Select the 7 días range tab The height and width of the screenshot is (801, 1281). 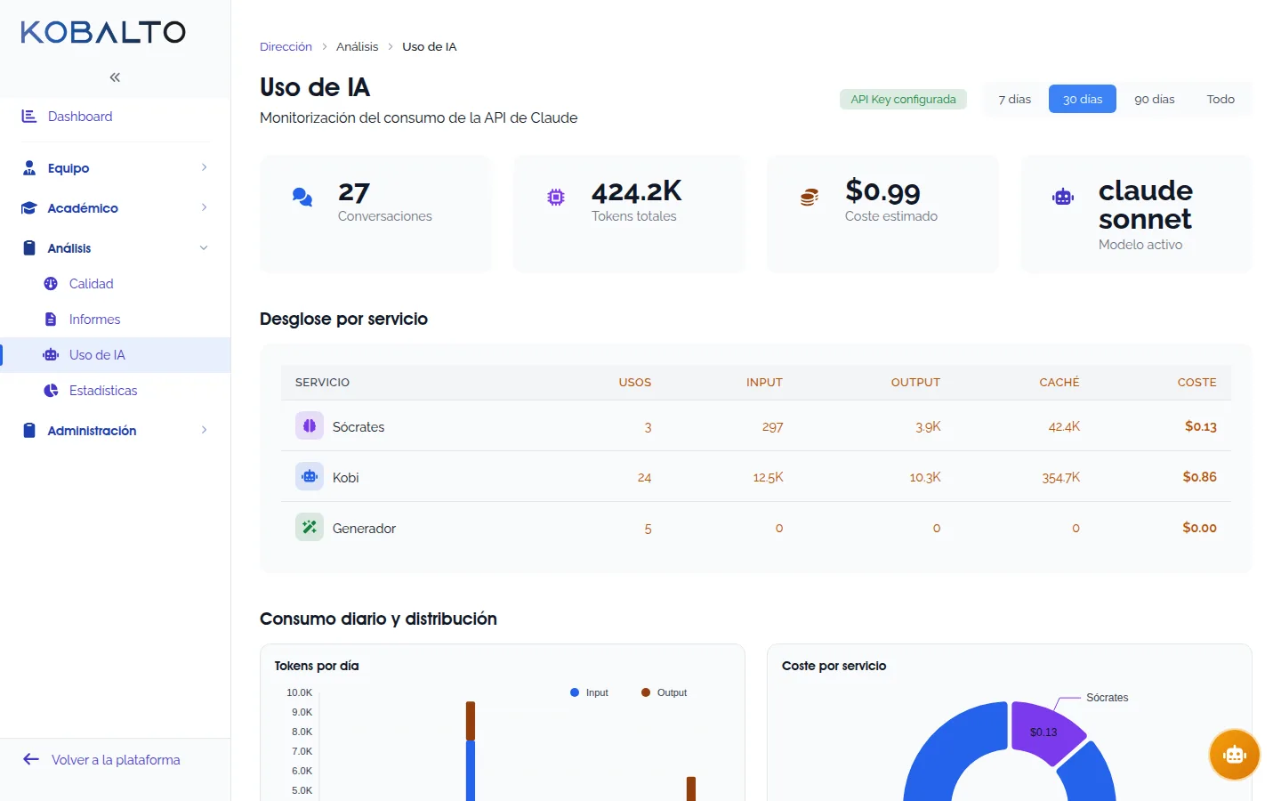1014,99
